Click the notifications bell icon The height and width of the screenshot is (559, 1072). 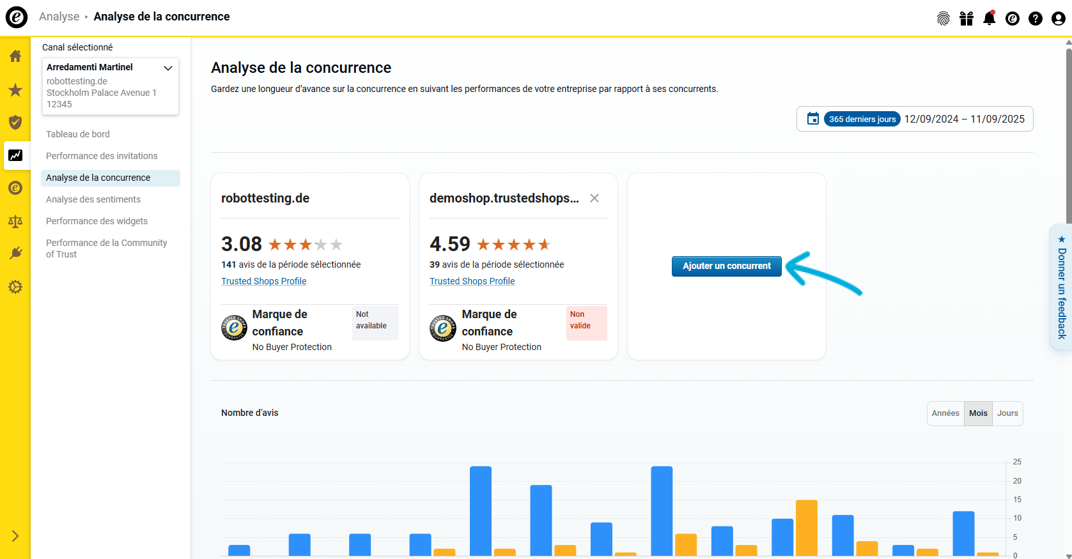[x=989, y=19]
